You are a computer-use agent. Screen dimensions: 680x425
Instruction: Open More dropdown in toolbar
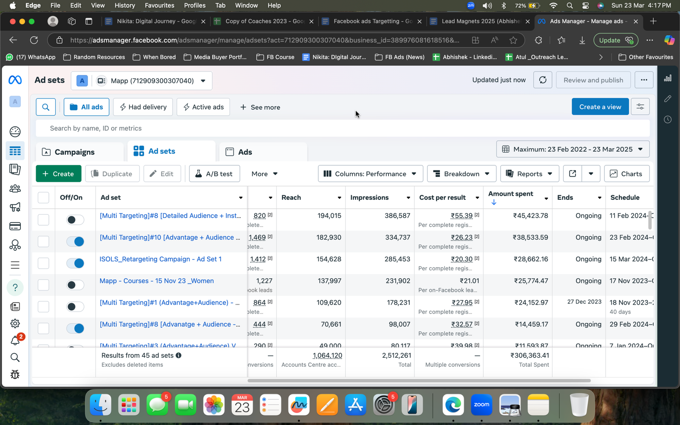264,174
